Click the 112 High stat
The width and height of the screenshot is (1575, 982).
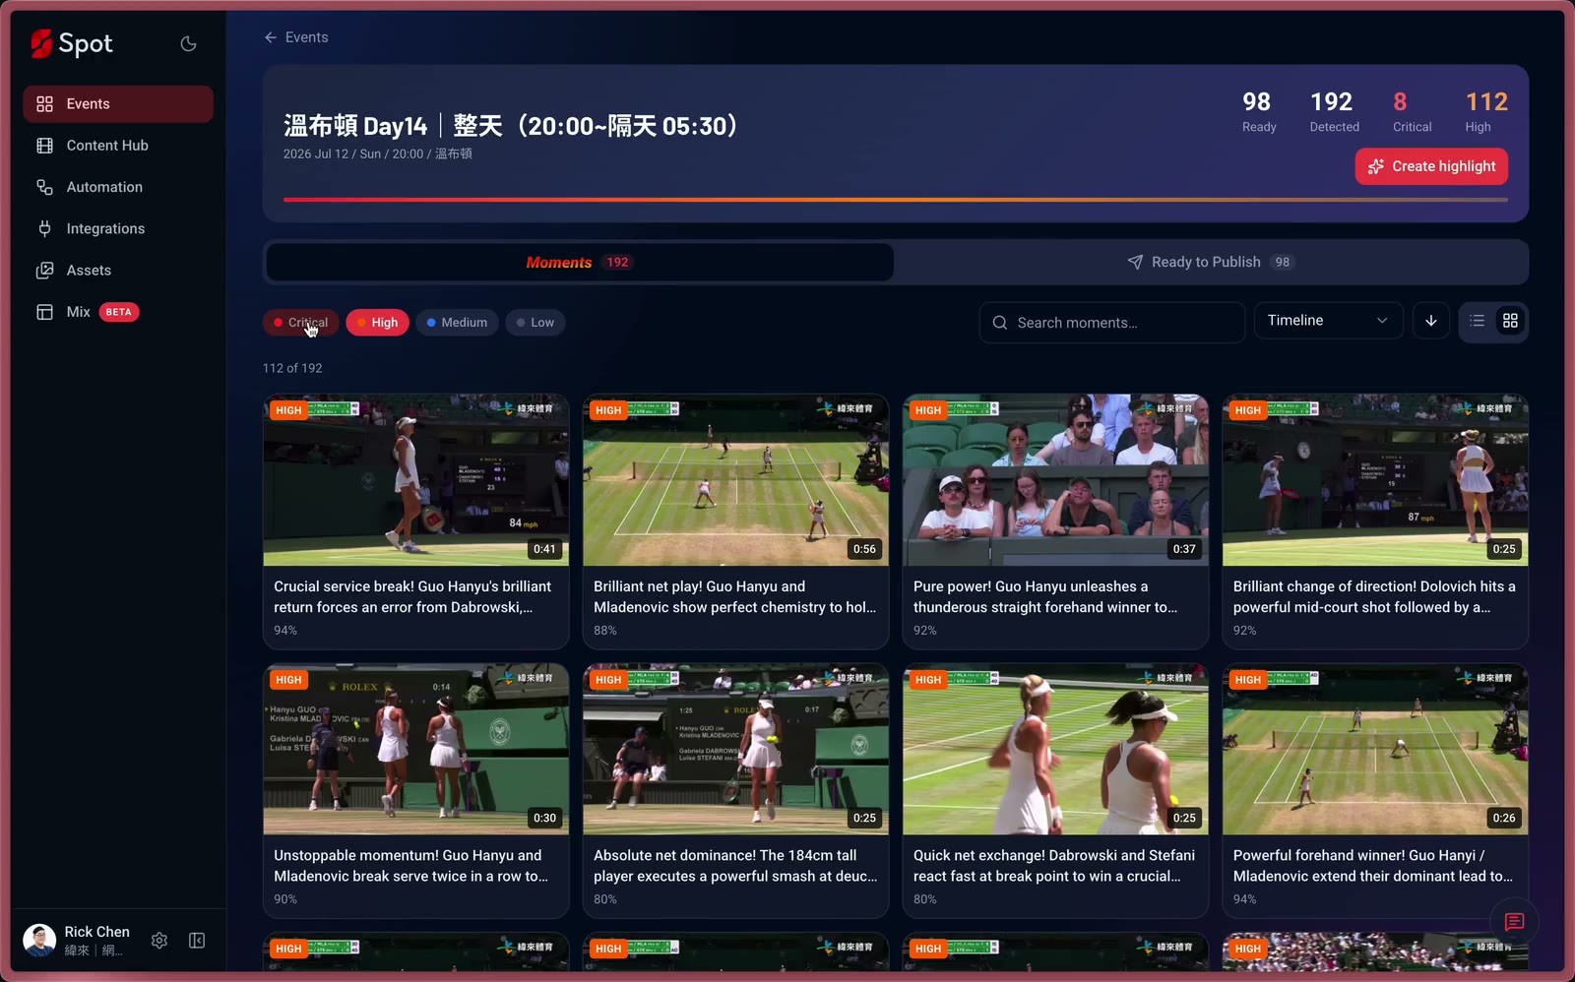pos(1485,111)
